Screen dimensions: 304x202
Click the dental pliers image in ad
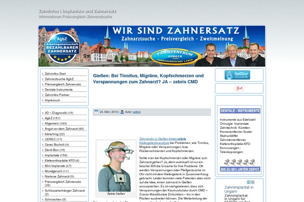coord(240,162)
